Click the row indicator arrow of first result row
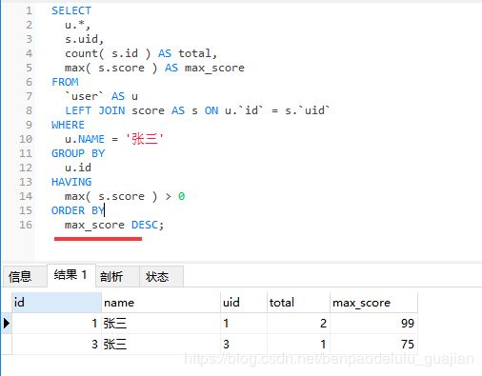482x376 pixels. (x=7, y=324)
